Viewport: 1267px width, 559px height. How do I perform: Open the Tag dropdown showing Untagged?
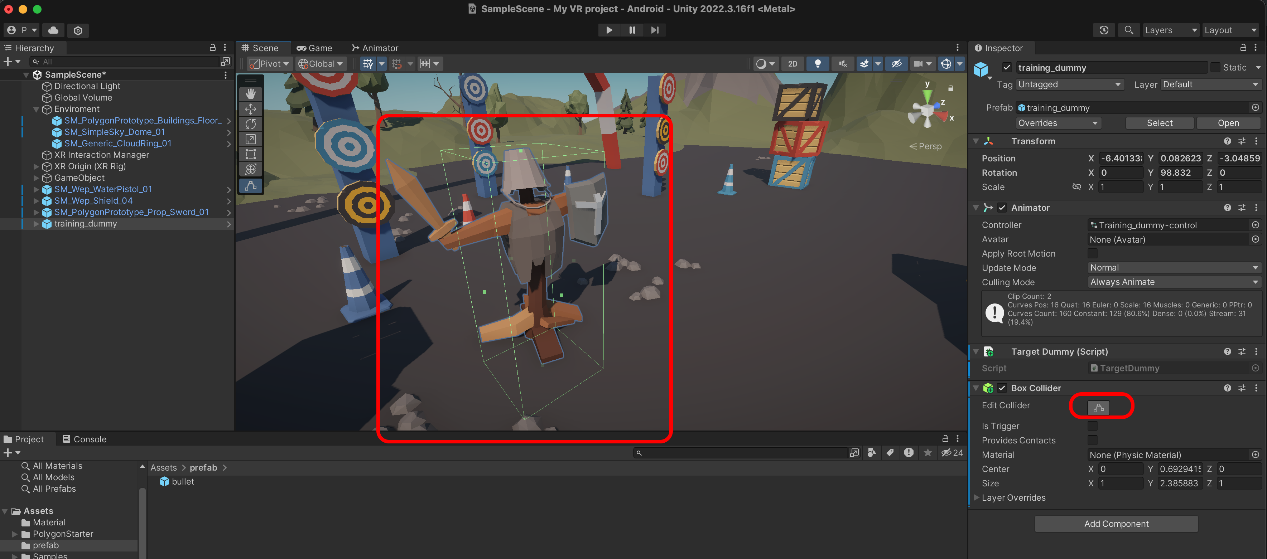1069,84
